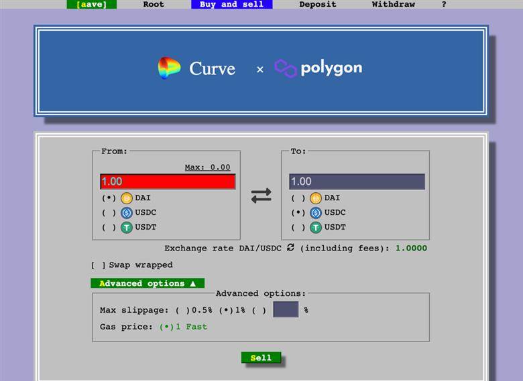Viewport: 523px width, 381px height.
Task: Click the USDT coin icon in To box
Action: point(316,228)
